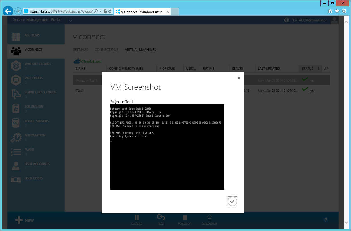Open Service Bus Clouds in the sidebar
The image size is (351, 231).
36,94
